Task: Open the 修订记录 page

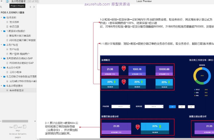Action: pyautogui.click(x=14, y=27)
